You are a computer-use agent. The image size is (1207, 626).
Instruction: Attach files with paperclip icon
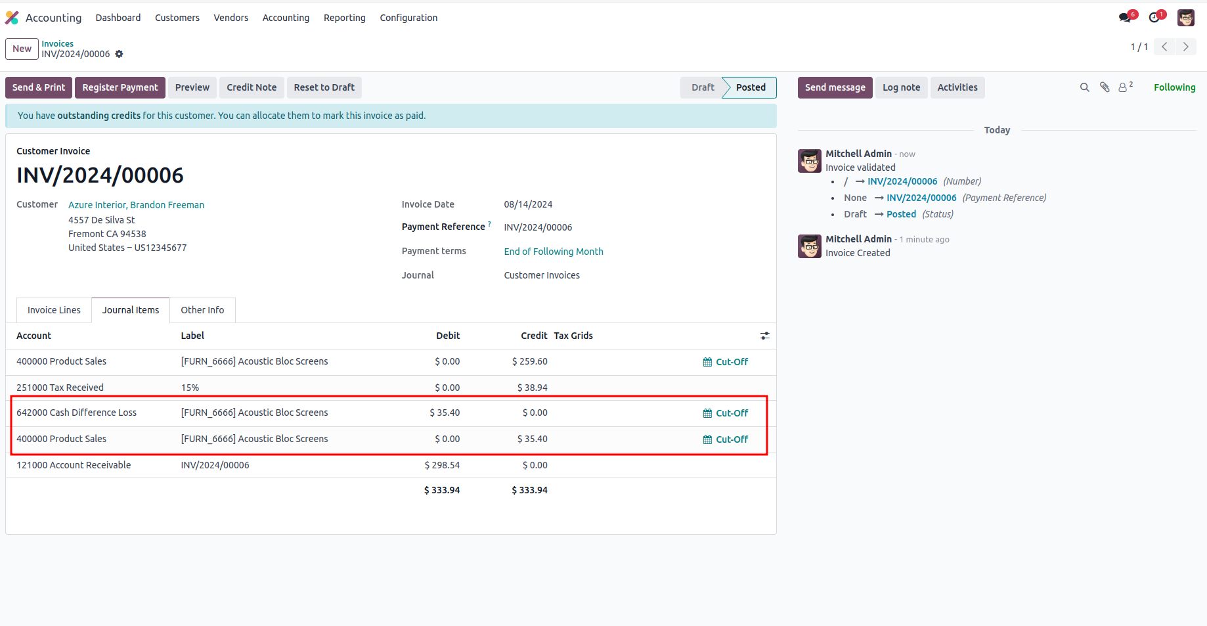[x=1105, y=87]
